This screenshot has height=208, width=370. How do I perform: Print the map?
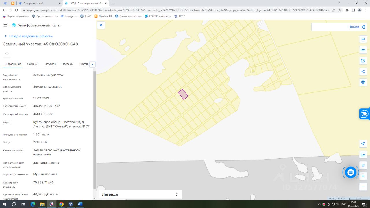(363, 82)
